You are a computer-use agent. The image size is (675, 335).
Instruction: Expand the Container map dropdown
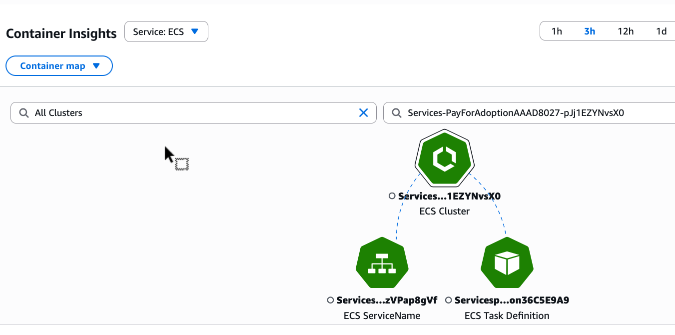59,66
